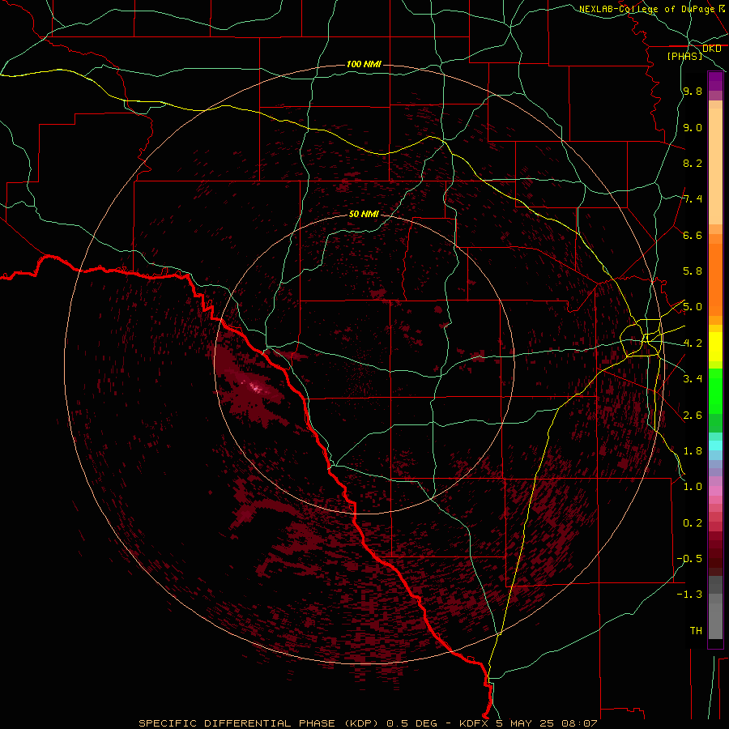Click the DKD product label

point(712,49)
